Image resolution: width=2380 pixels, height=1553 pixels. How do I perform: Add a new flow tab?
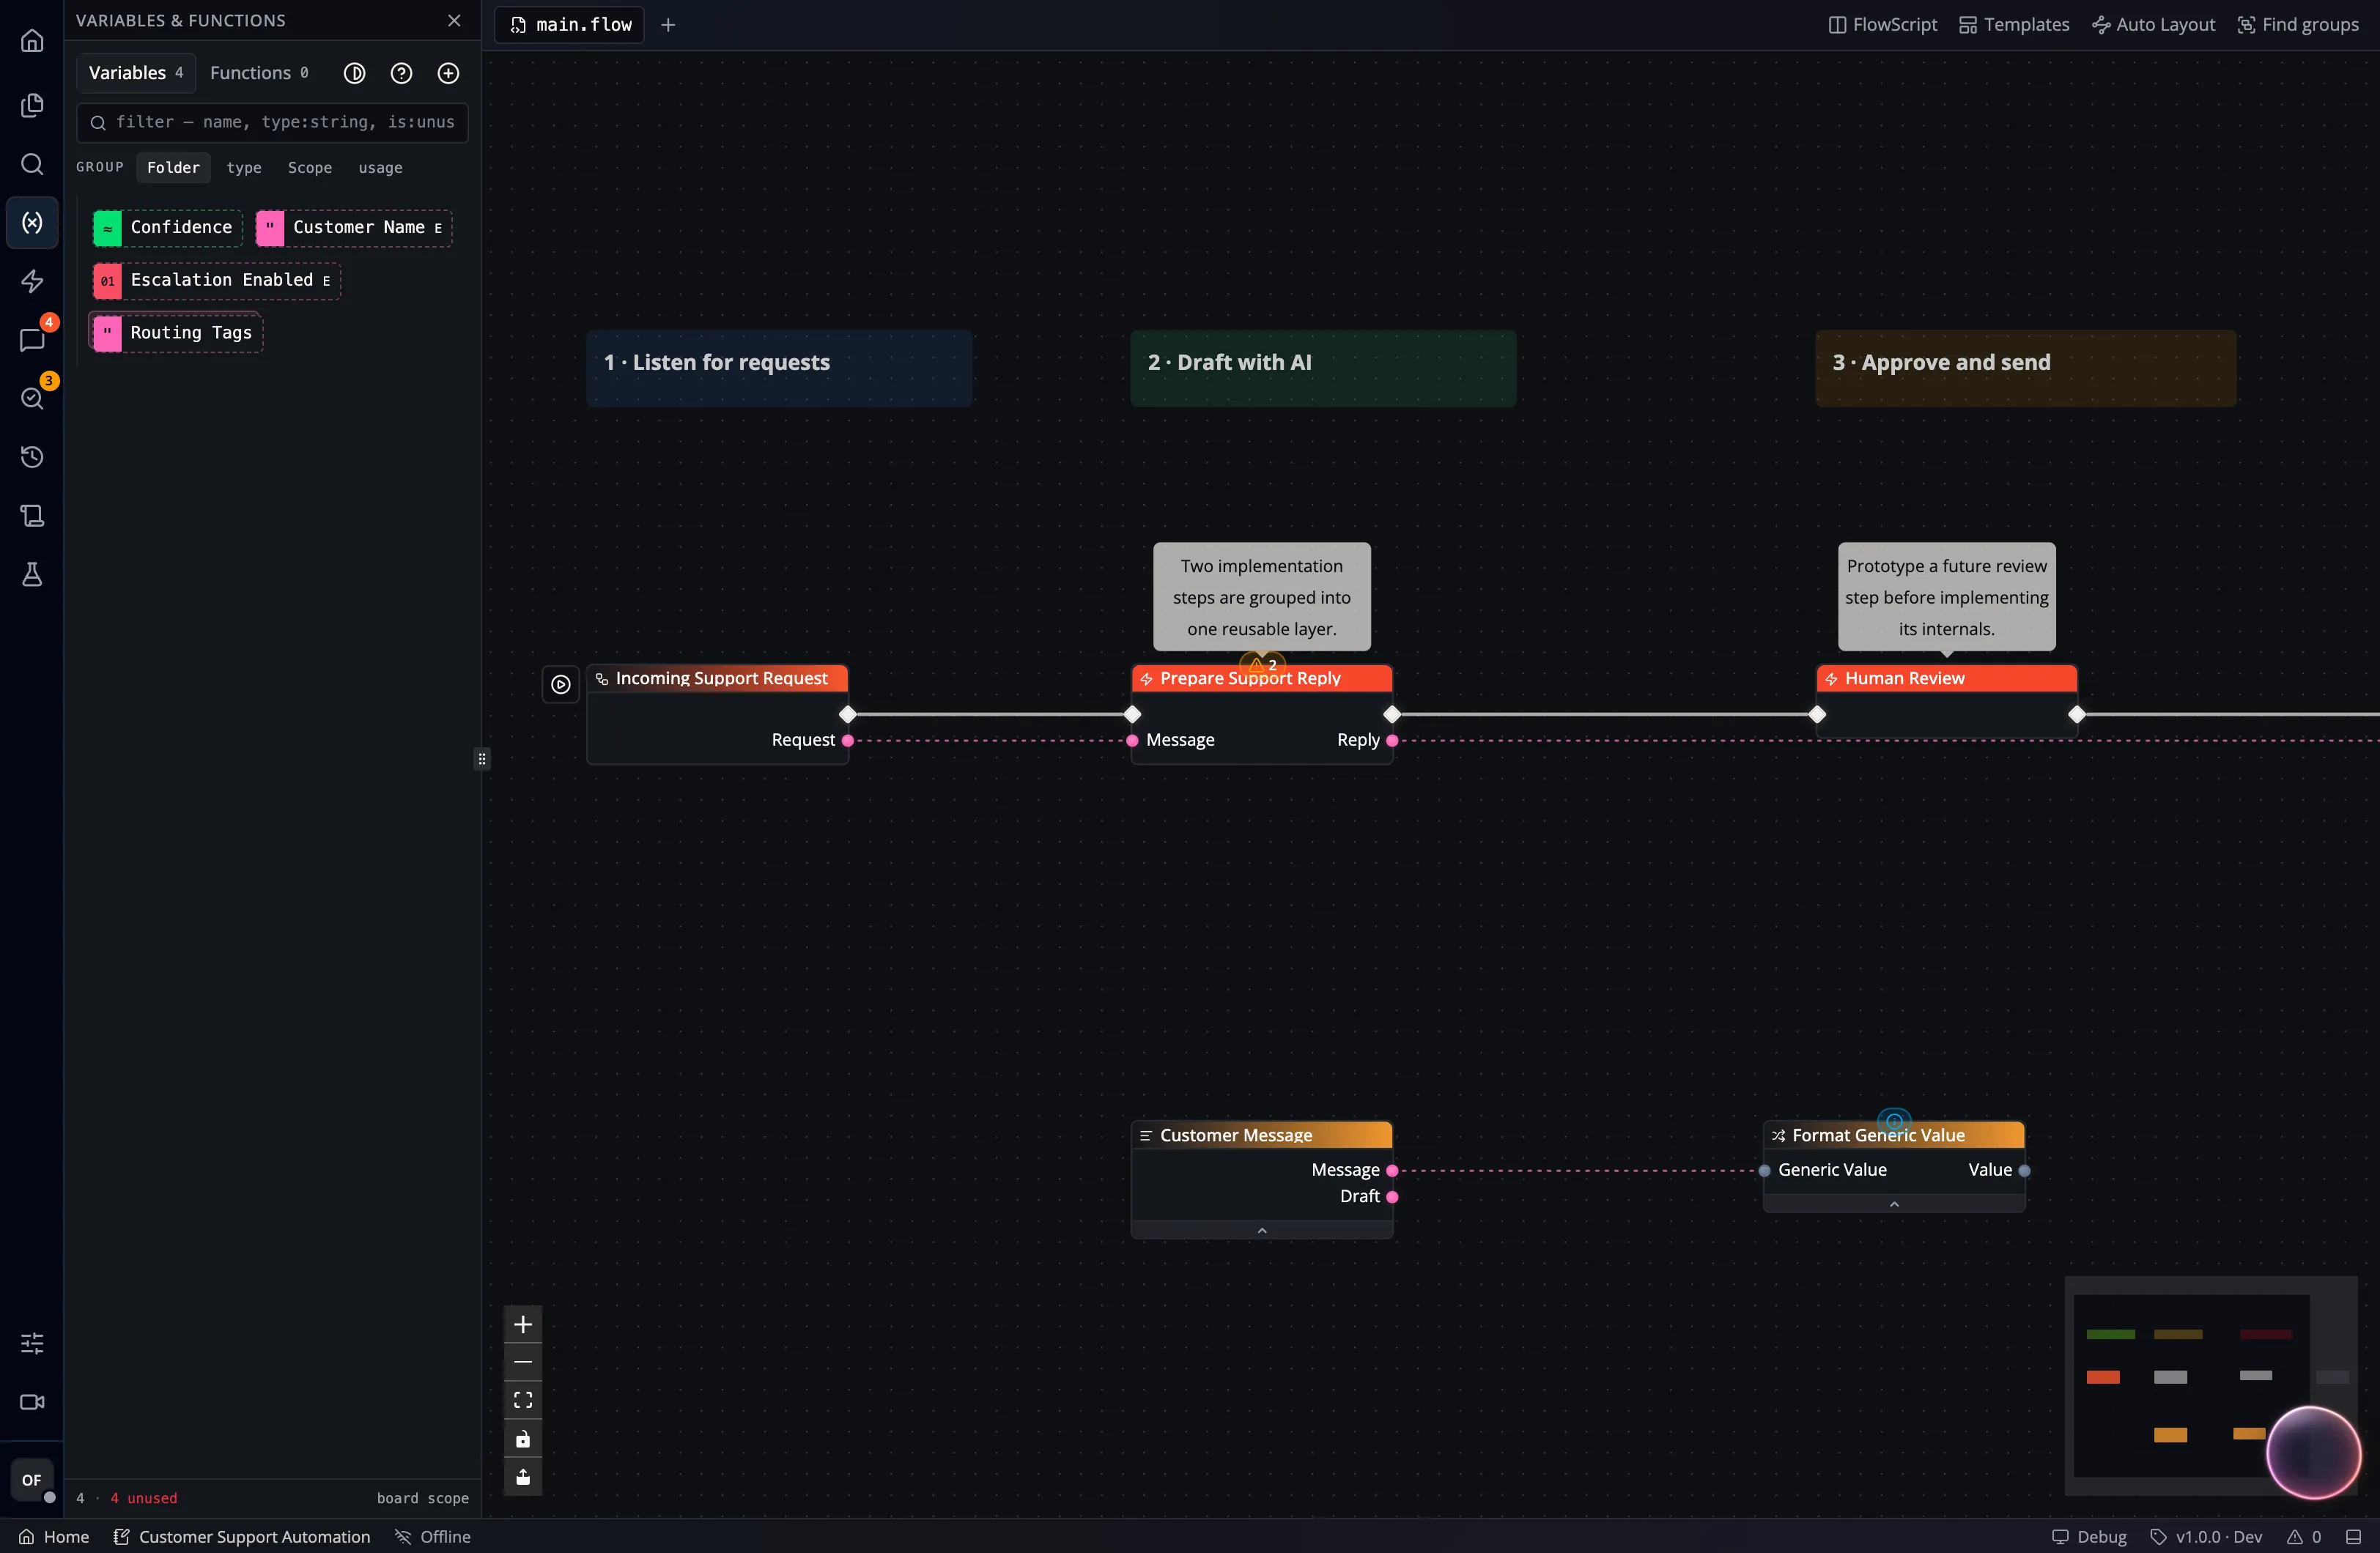pos(668,25)
